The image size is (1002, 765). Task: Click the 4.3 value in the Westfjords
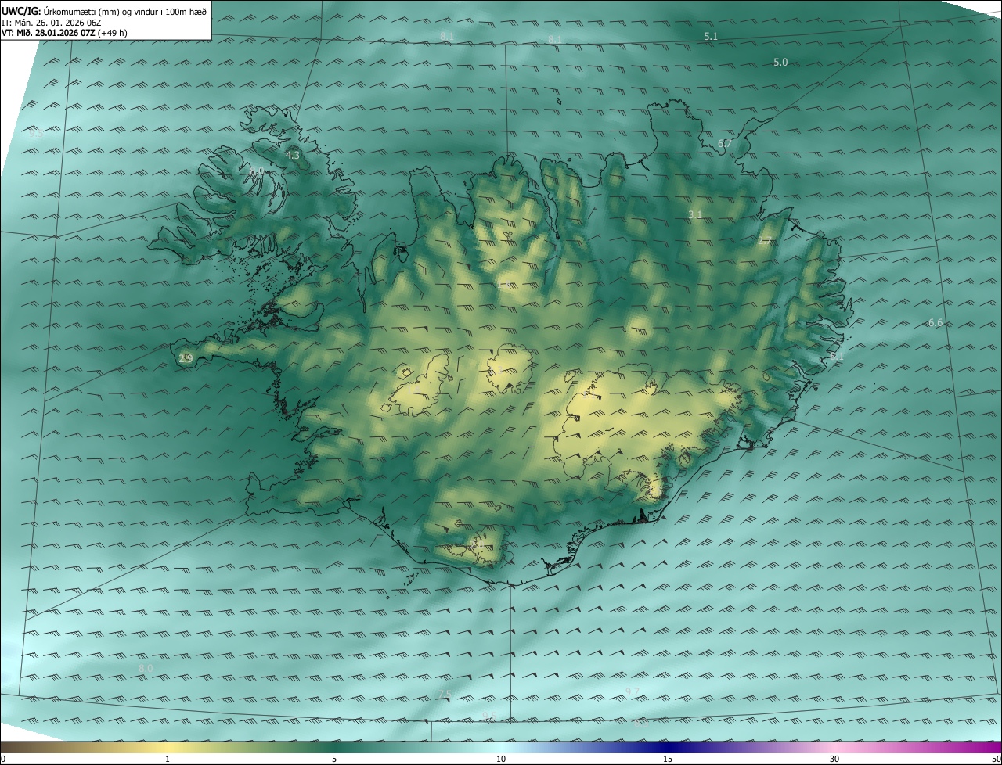[x=293, y=156]
